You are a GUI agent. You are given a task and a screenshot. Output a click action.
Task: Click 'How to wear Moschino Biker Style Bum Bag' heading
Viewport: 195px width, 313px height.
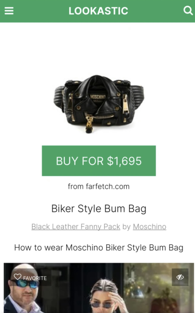coord(99,248)
